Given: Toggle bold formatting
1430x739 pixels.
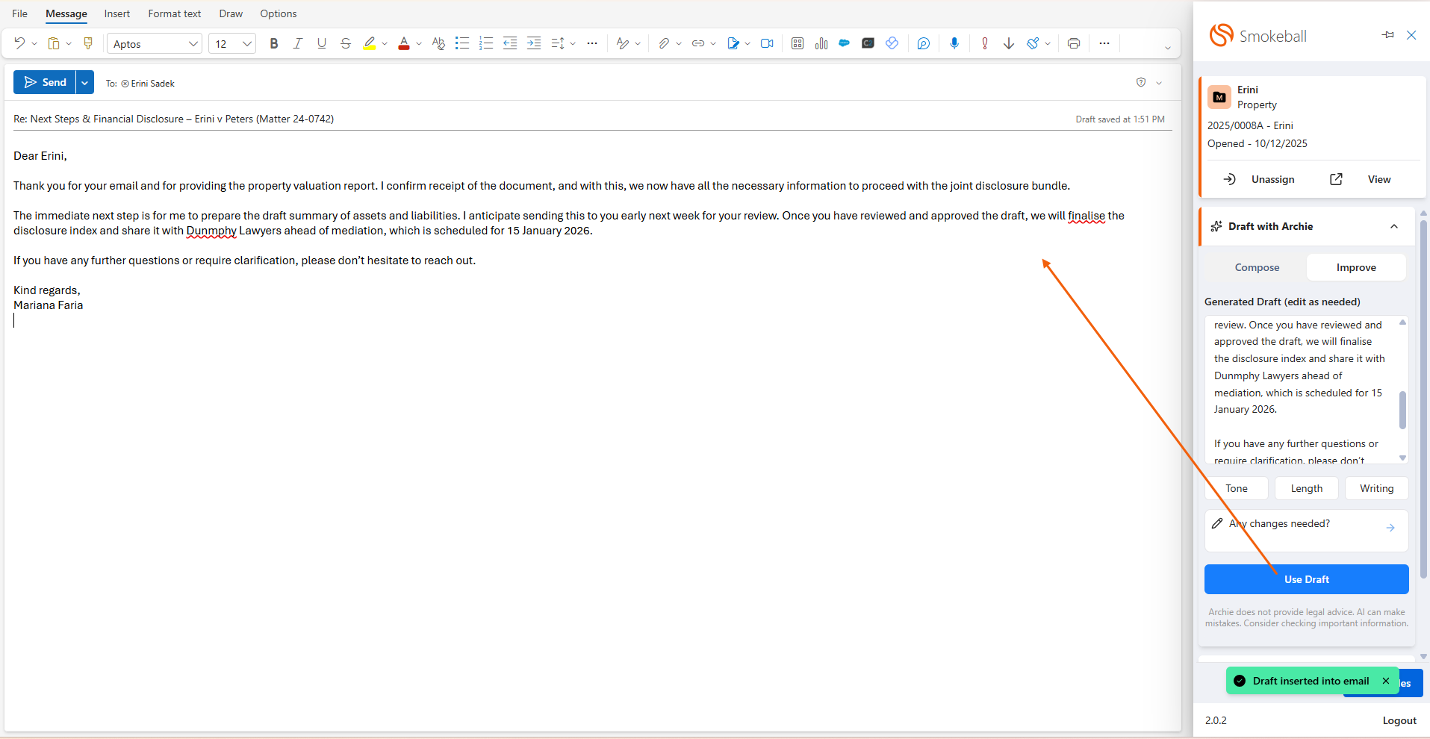Looking at the screenshot, I should 274,43.
